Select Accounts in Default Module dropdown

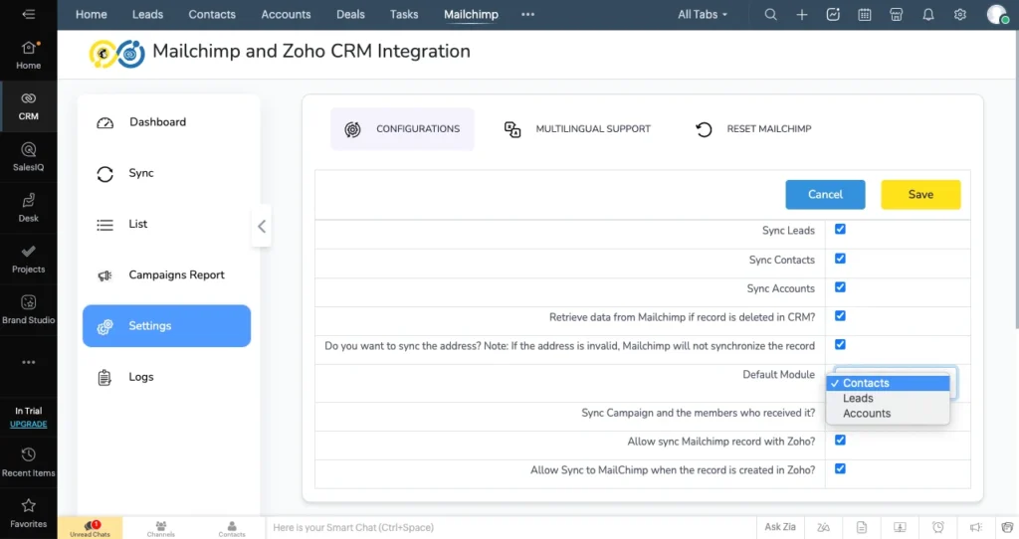click(888, 414)
